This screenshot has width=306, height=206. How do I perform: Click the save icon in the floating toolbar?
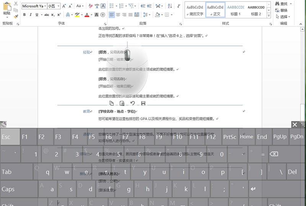pos(143,103)
